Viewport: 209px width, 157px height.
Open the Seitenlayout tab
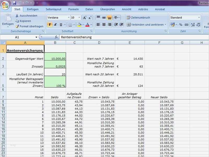pyautogui.click(x=54, y=9)
